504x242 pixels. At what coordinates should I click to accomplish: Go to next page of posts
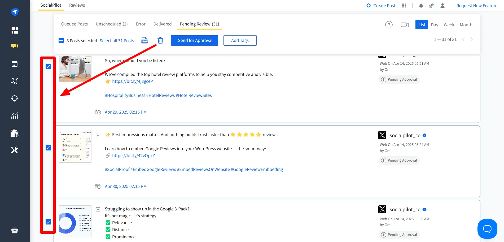point(471,39)
